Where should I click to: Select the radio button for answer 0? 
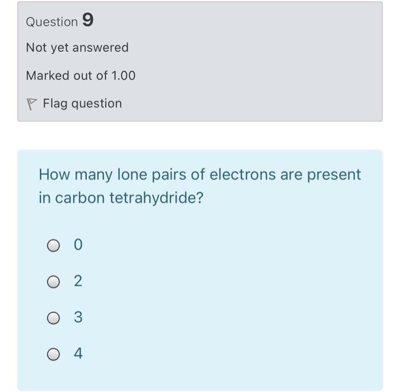[x=53, y=246]
